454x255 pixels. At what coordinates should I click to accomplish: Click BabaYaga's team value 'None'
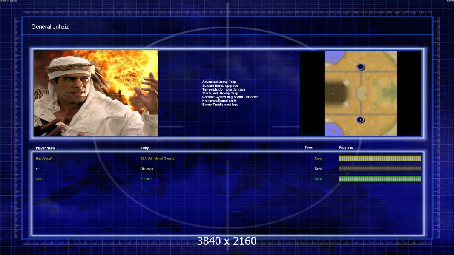[x=319, y=159]
